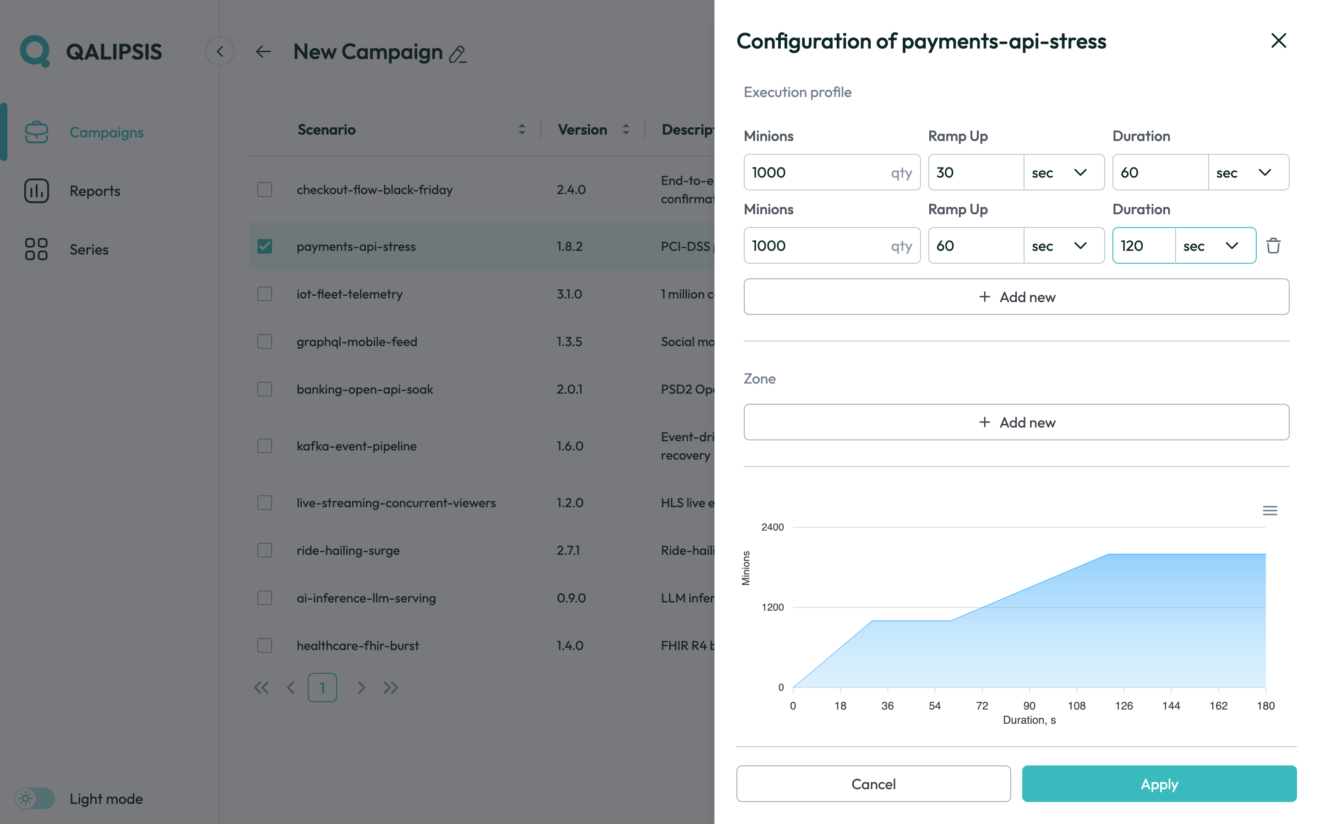Open the chart hamburger menu
Image resolution: width=1319 pixels, height=824 pixels.
(x=1270, y=510)
